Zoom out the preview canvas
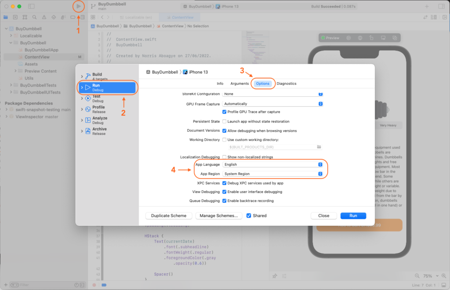This screenshot has height=290, width=450. click(x=417, y=275)
